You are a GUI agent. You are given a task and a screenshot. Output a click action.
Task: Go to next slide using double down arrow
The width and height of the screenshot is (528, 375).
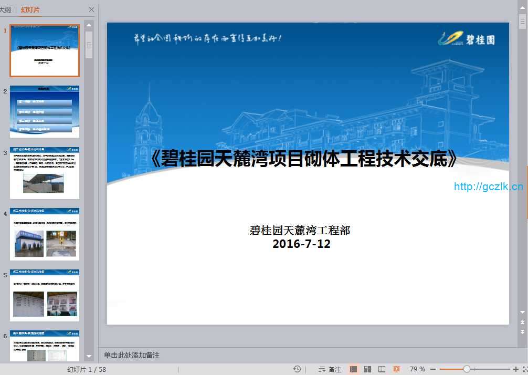coord(522,331)
